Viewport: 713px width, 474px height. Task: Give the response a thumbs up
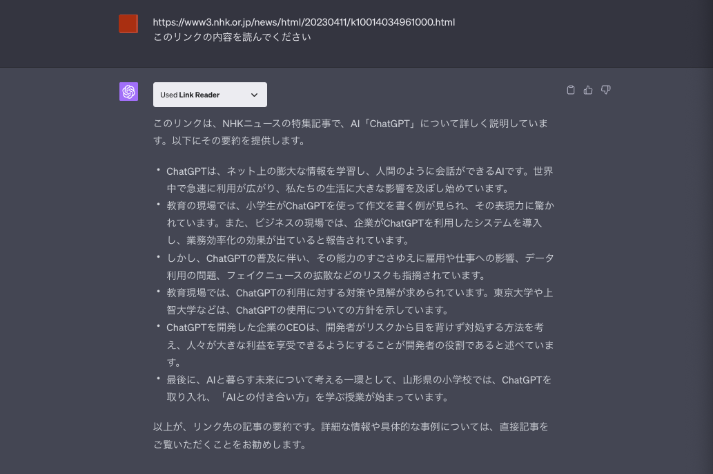coord(587,90)
